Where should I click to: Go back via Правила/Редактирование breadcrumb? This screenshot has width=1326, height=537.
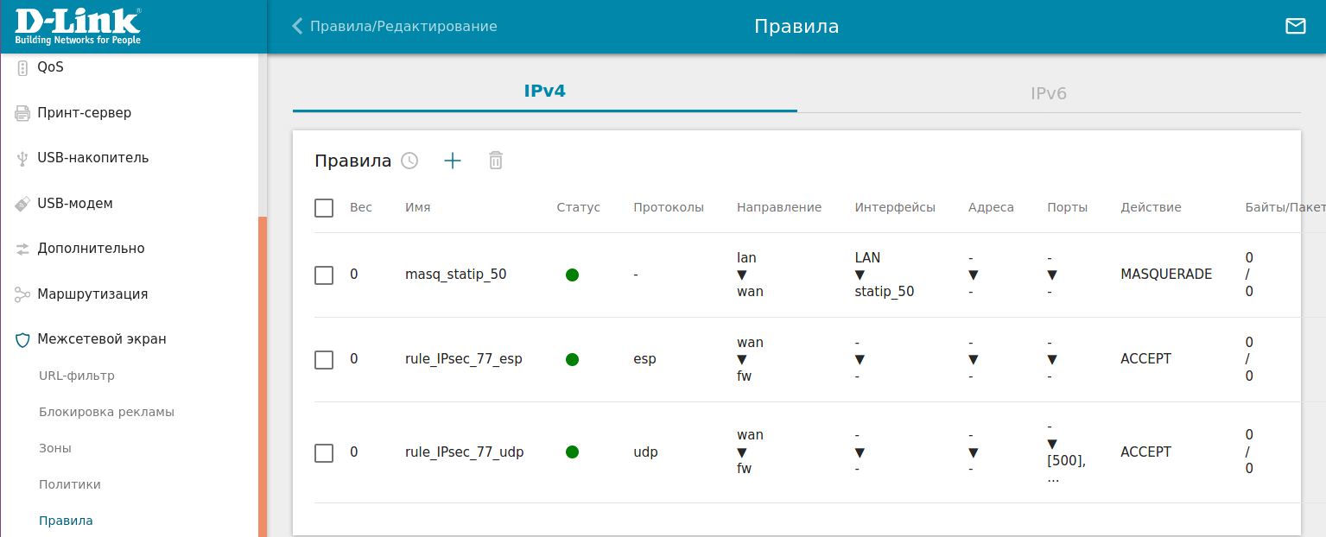pyautogui.click(x=395, y=27)
